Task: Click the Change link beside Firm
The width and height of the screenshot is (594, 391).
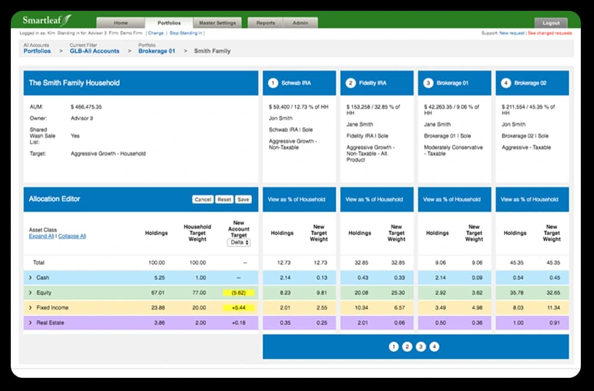Action: pyautogui.click(x=156, y=34)
